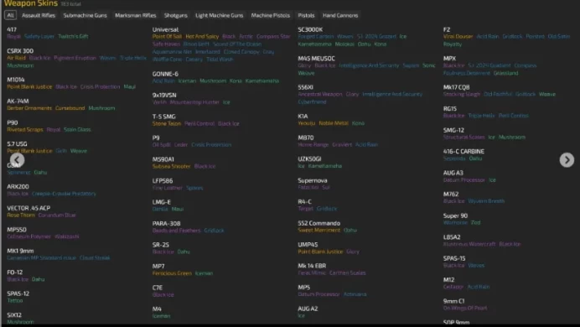580x327 pixels.
Task: Select Black Ice under FO-12
Action: pos(18,279)
